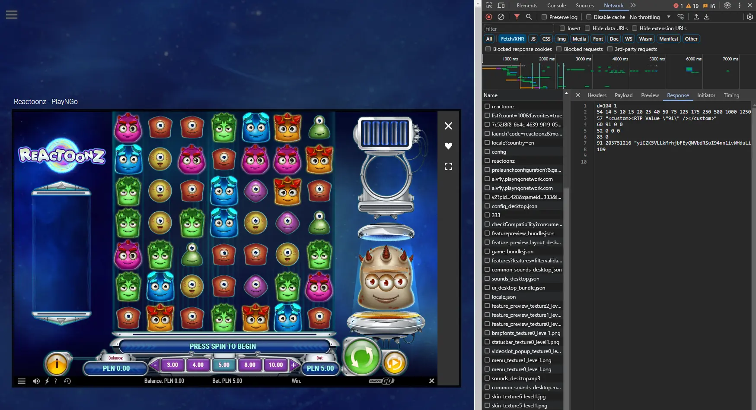
Task: Open the Initiator tab of request
Action: [x=706, y=95]
